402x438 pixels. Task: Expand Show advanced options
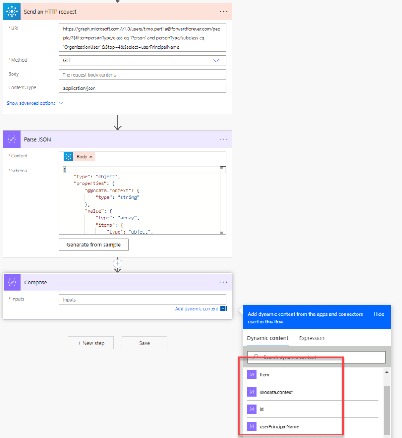35,103
